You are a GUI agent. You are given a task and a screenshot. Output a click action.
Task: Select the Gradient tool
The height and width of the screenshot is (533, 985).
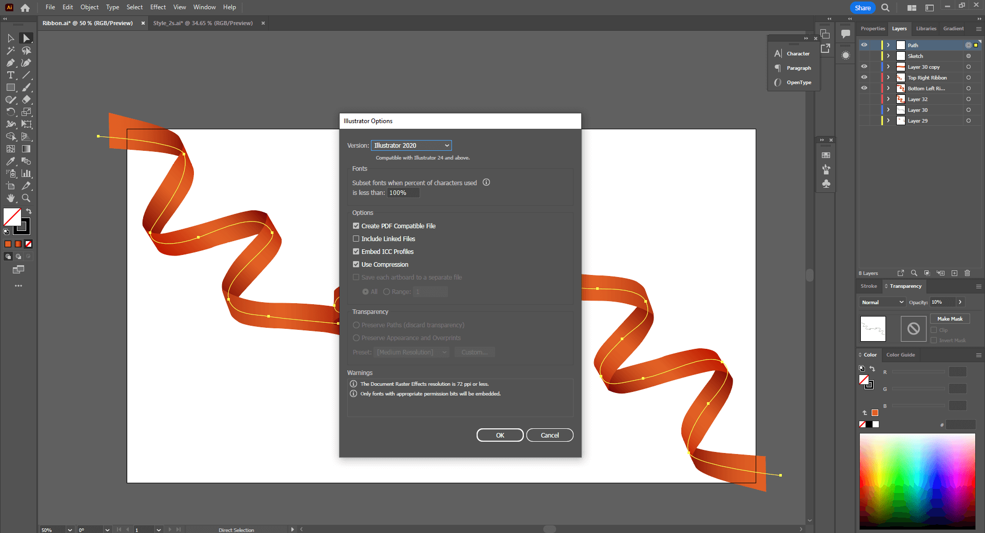click(27, 148)
